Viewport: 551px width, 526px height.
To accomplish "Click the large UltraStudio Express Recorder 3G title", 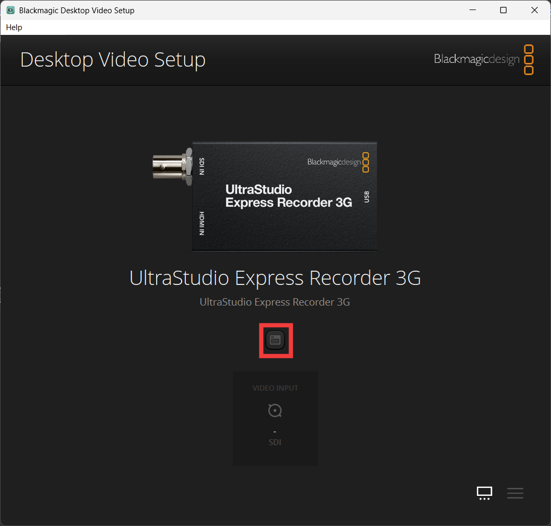I will [x=275, y=278].
